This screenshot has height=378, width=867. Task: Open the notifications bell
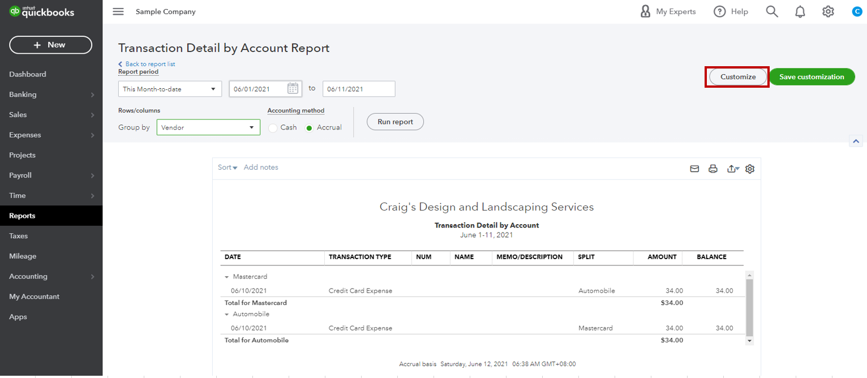point(800,11)
